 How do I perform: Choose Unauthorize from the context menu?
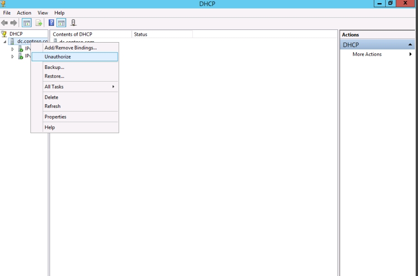[x=58, y=57]
